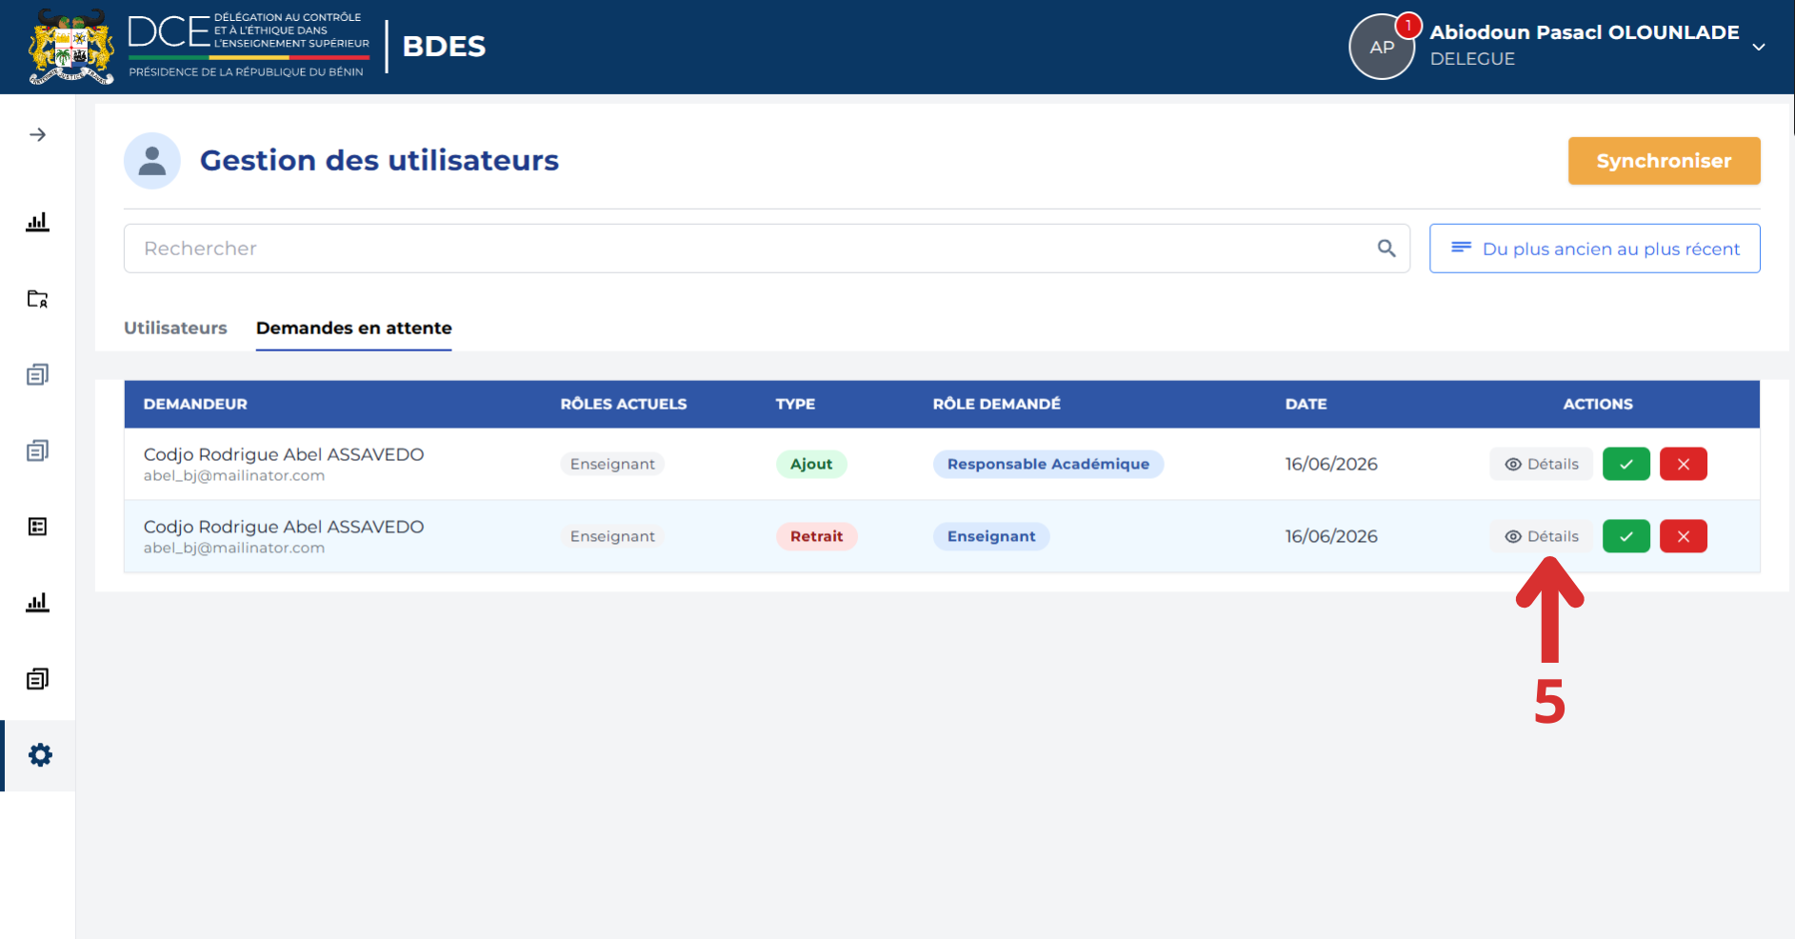This screenshot has width=1795, height=939.
Task: Click the green Ajout type badge
Action: coord(811,464)
